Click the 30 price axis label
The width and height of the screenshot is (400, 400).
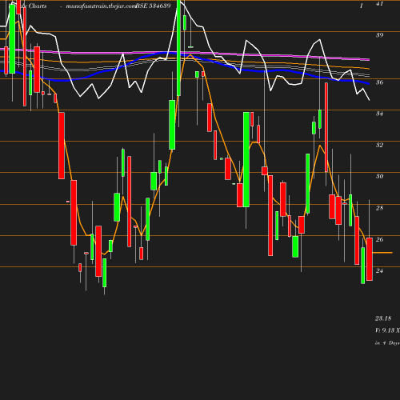click(379, 176)
